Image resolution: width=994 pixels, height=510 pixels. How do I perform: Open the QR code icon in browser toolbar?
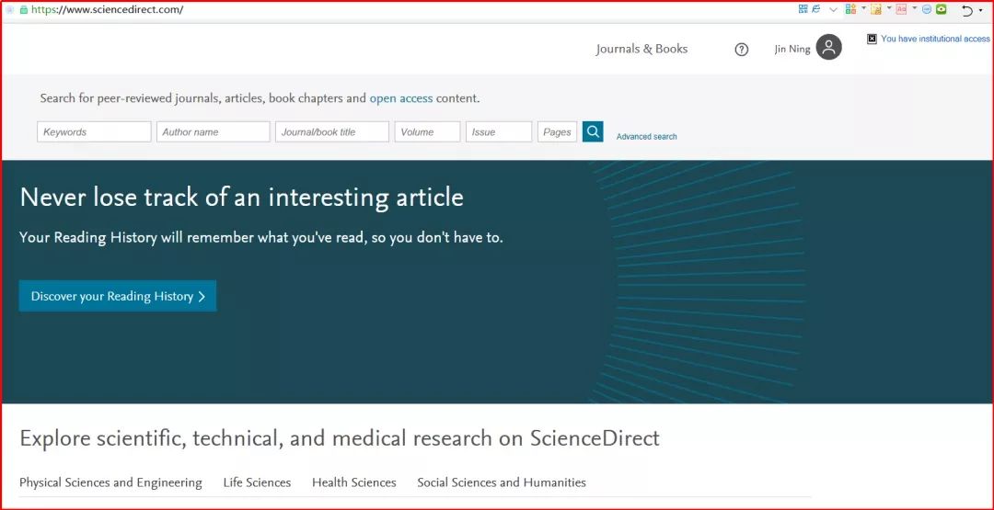tap(803, 9)
